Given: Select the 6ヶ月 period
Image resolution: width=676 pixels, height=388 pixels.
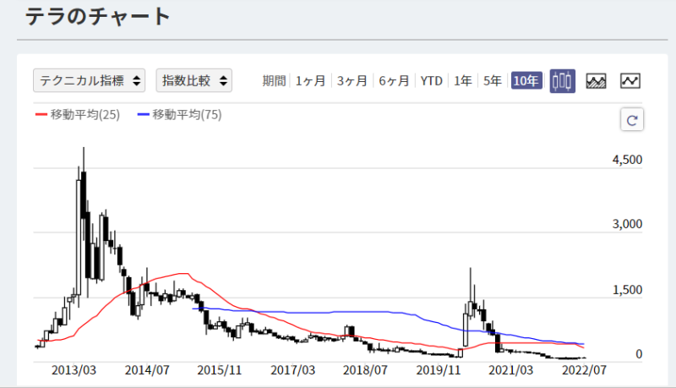Looking at the screenshot, I should [x=394, y=80].
